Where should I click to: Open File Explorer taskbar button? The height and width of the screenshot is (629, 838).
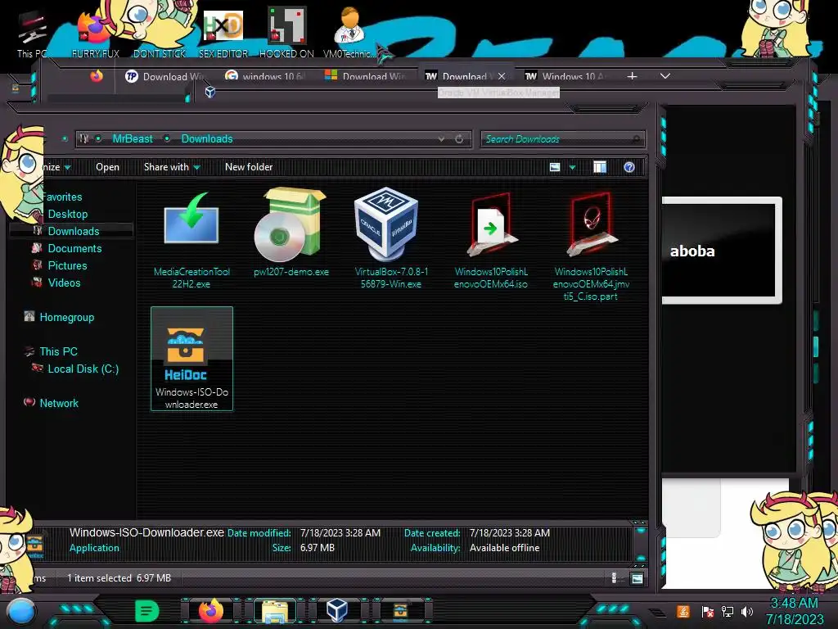click(x=275, y=611)
